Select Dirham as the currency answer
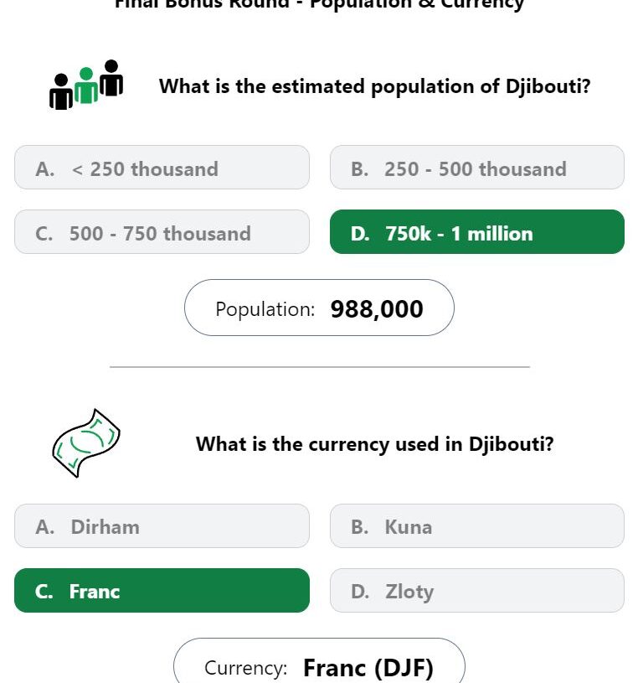Image resolution: width=638 pixels, height=683 pixels. point(162,525)
